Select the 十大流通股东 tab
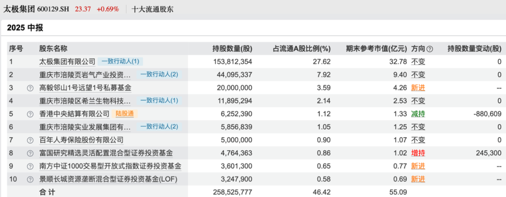Image resolution: width=506 pixels, height=197 pixels. 153,9
